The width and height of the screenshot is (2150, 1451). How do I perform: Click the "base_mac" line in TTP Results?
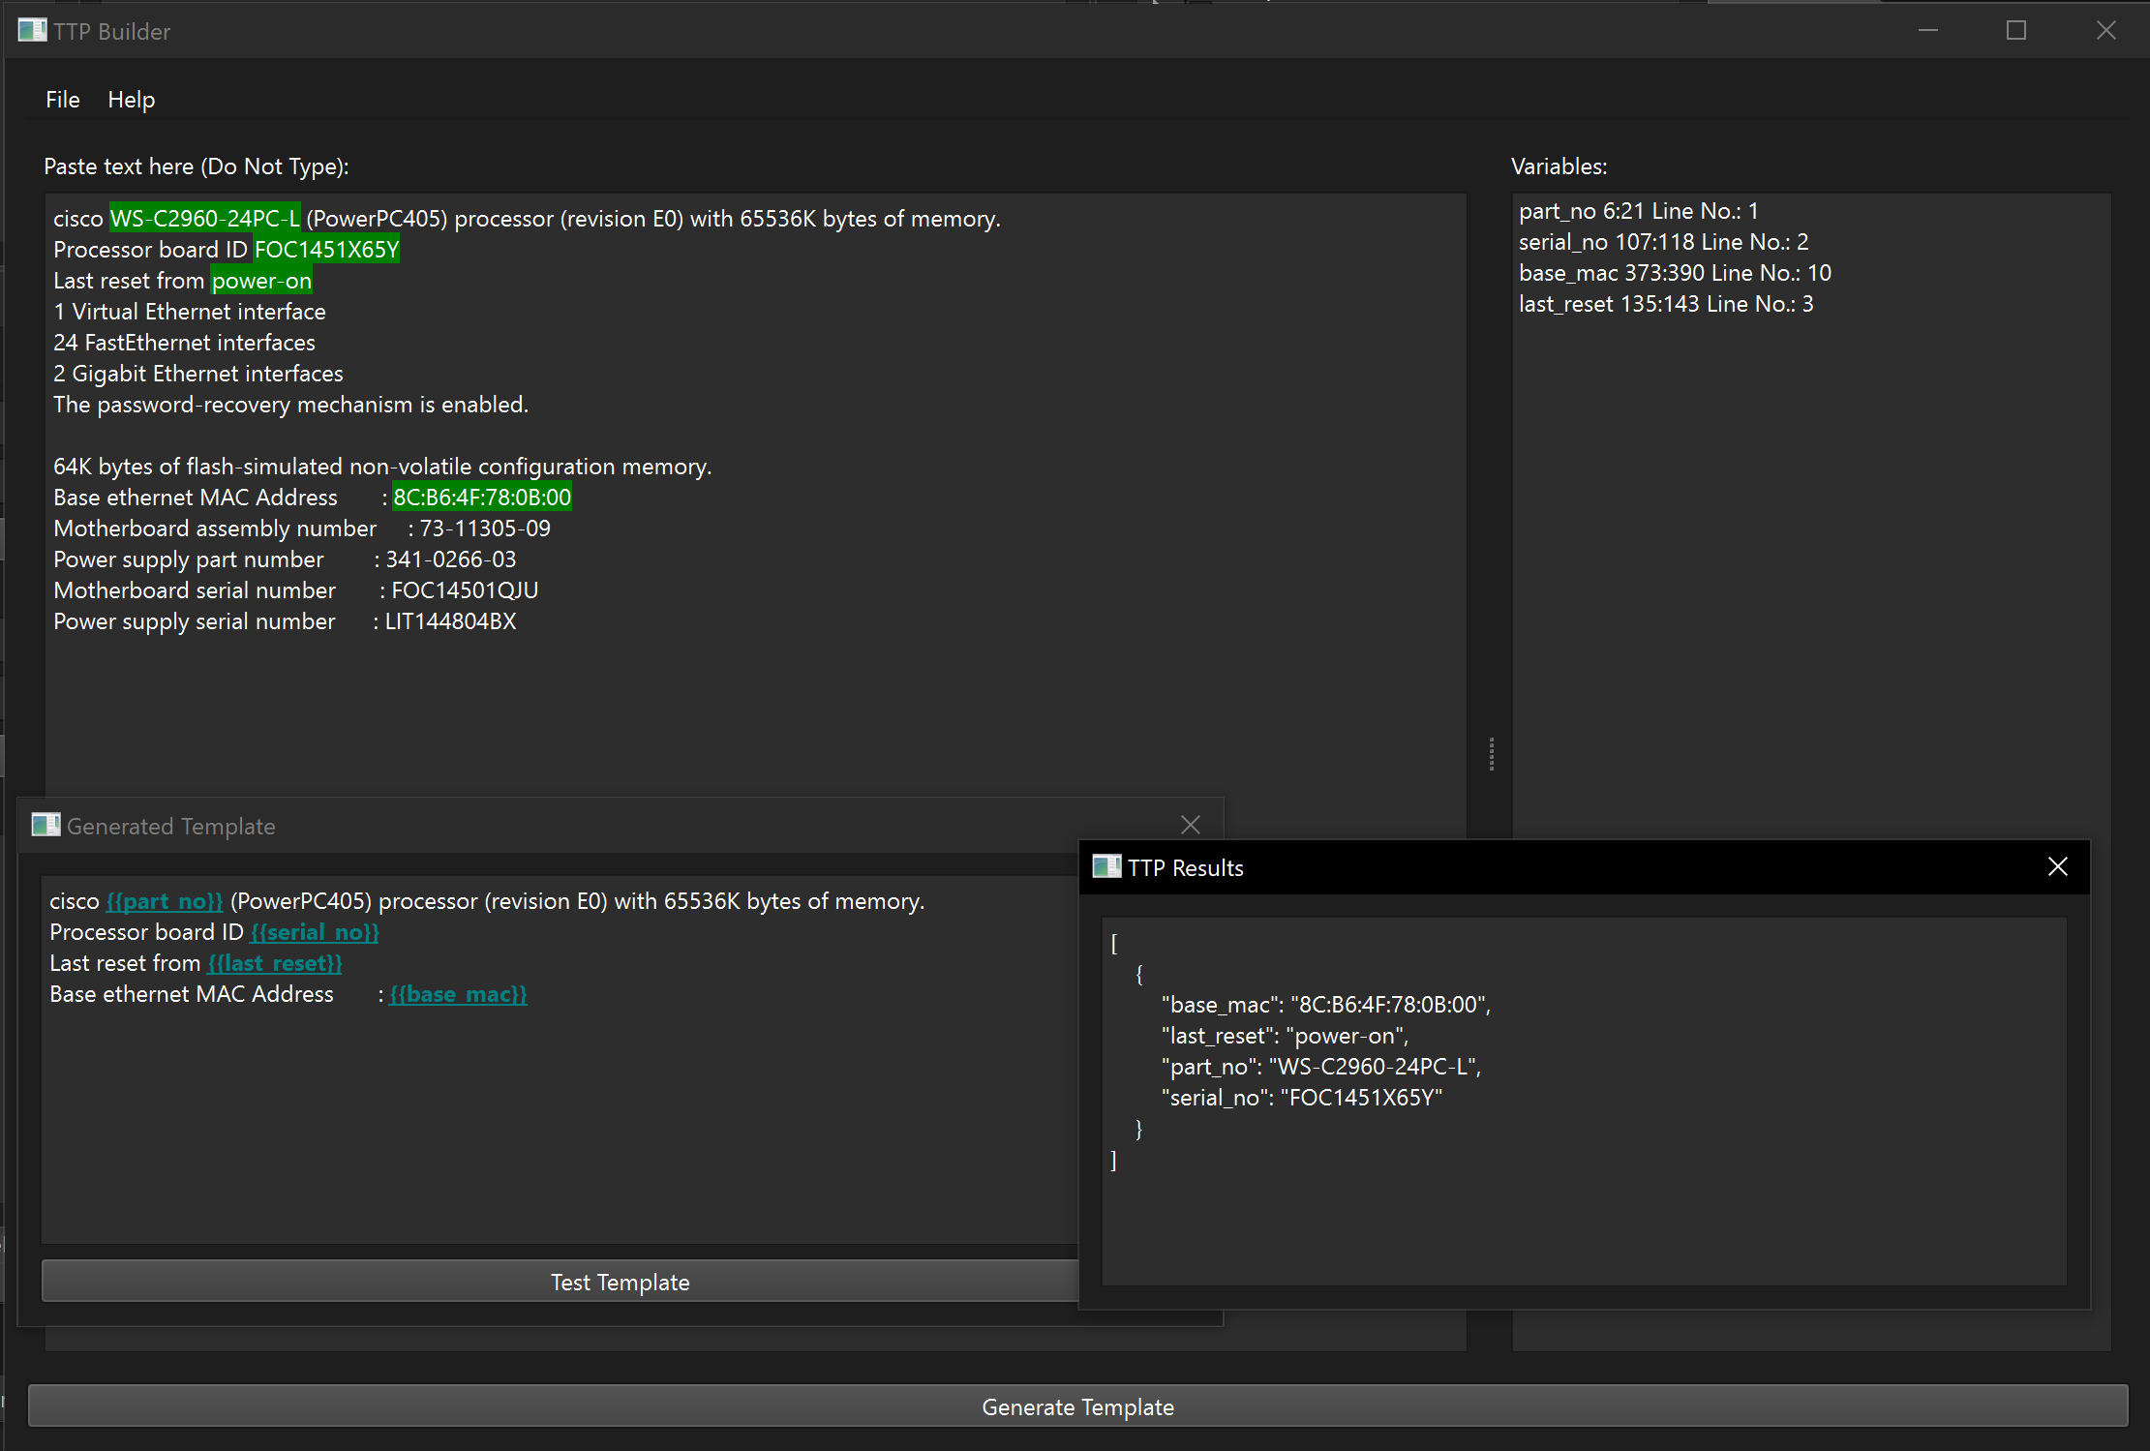coord(1326,1005)
